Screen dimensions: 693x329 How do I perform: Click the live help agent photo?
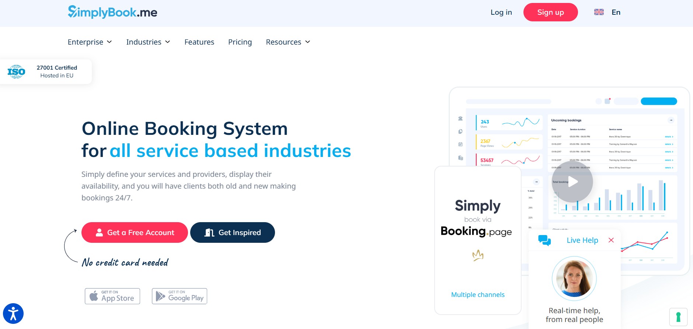click(x=574, y=279)
